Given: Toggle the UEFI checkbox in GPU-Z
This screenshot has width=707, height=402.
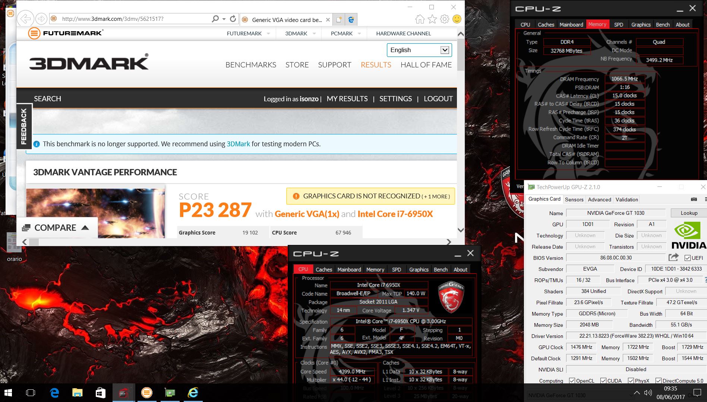Looking at the screenshot, I should pos(688,258).
